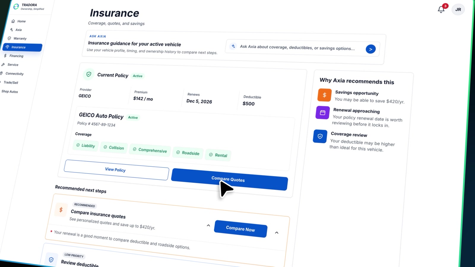
Task: Click the purple Renewal approaching calendar icon
Action: [323, 112]
